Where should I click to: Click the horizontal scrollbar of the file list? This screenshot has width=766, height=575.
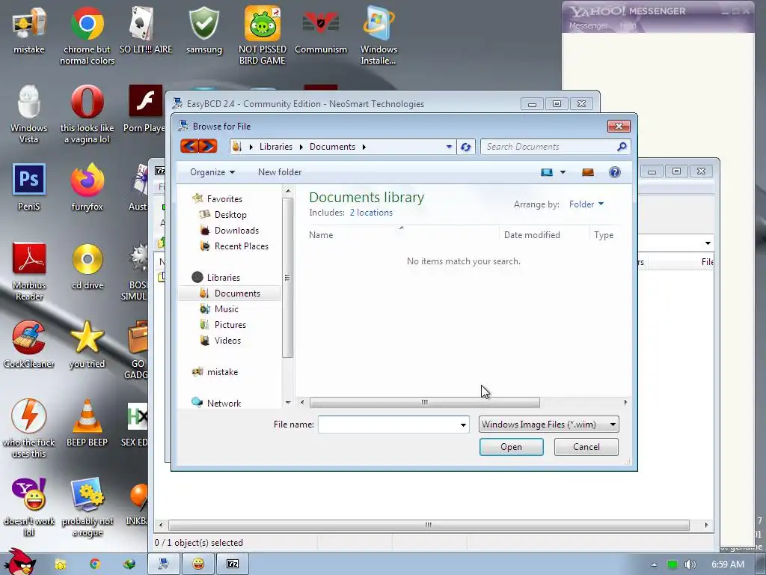425,402
